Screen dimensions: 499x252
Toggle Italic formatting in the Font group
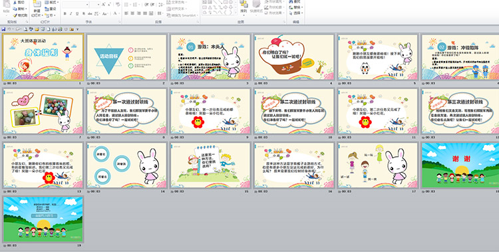click(71, 14)
